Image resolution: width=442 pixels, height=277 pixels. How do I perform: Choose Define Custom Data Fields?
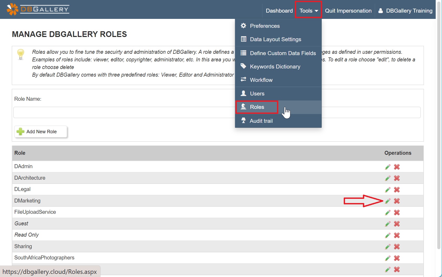(278, 53)
